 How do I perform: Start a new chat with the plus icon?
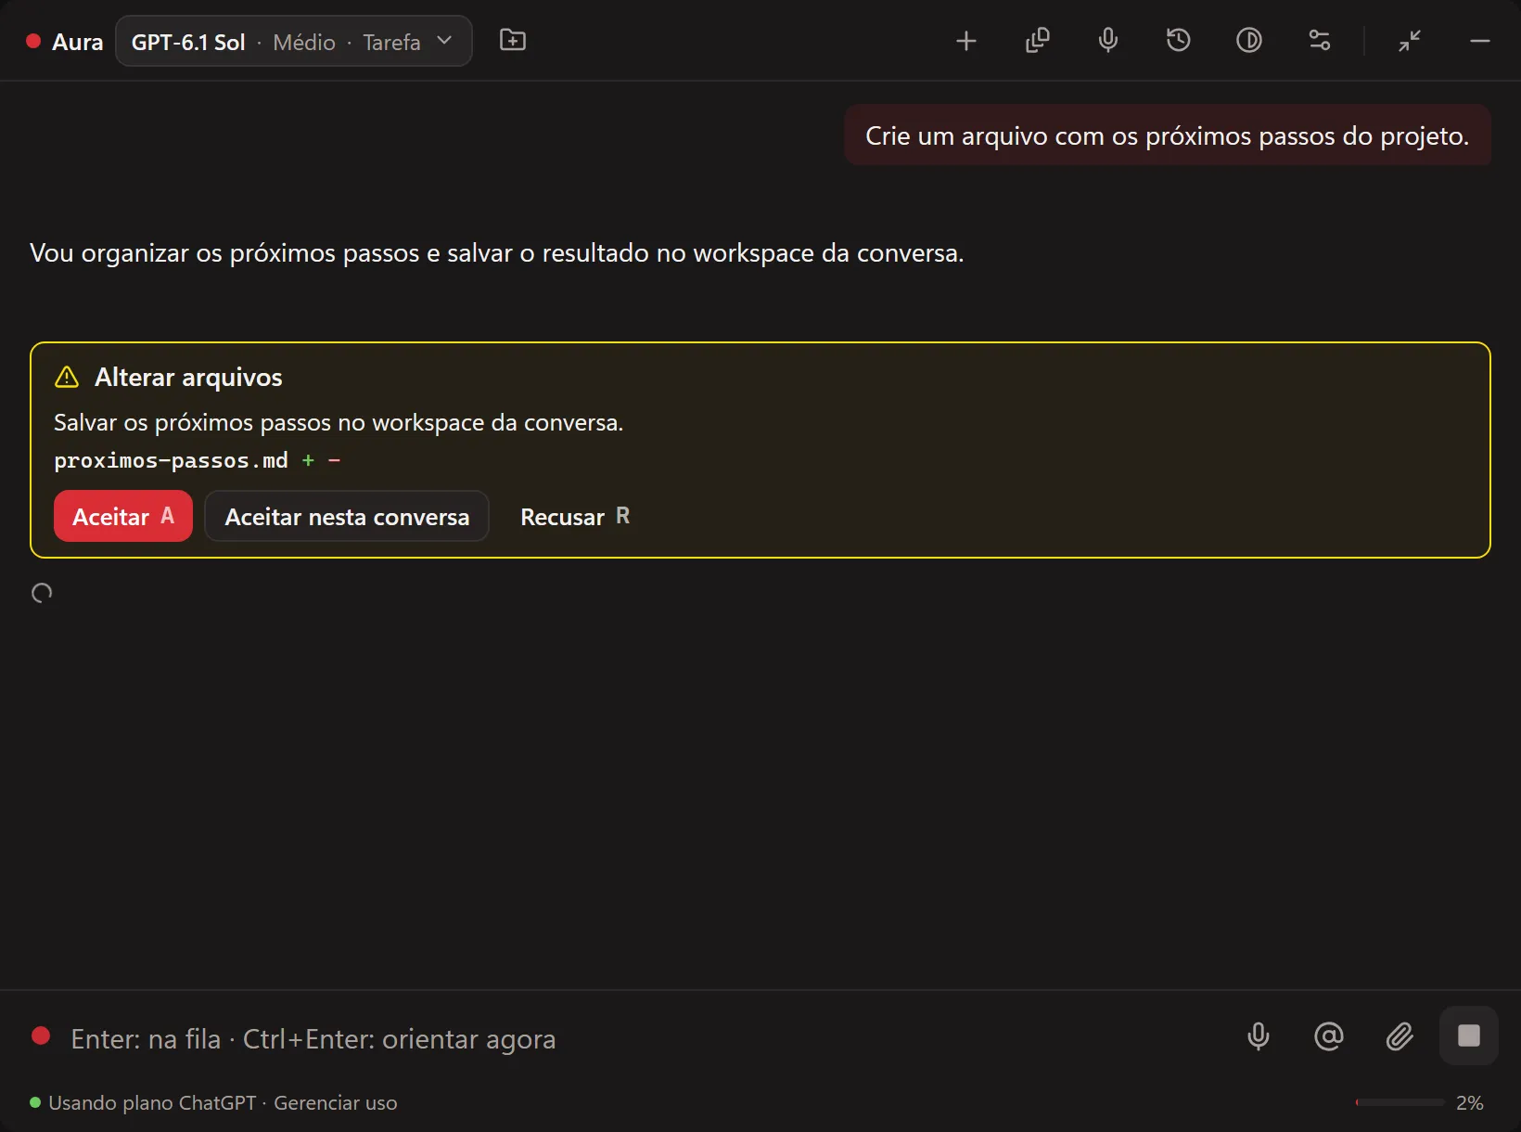(966, 41)
